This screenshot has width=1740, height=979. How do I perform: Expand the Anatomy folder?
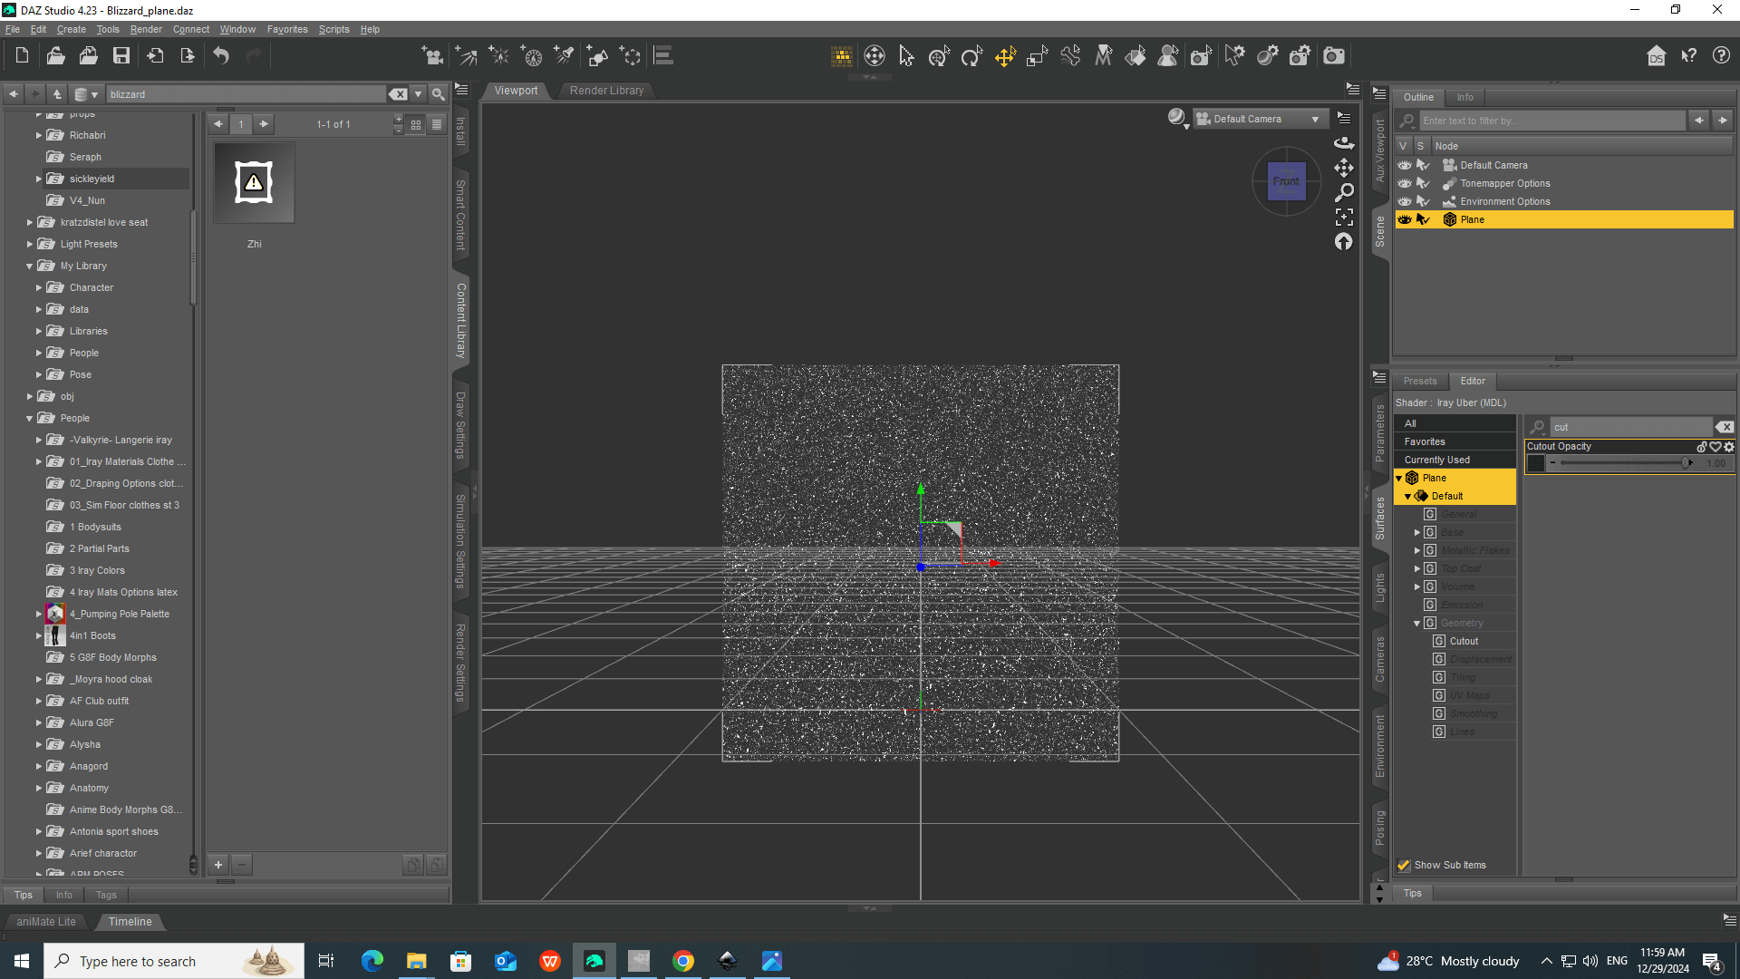click(38, 789)
